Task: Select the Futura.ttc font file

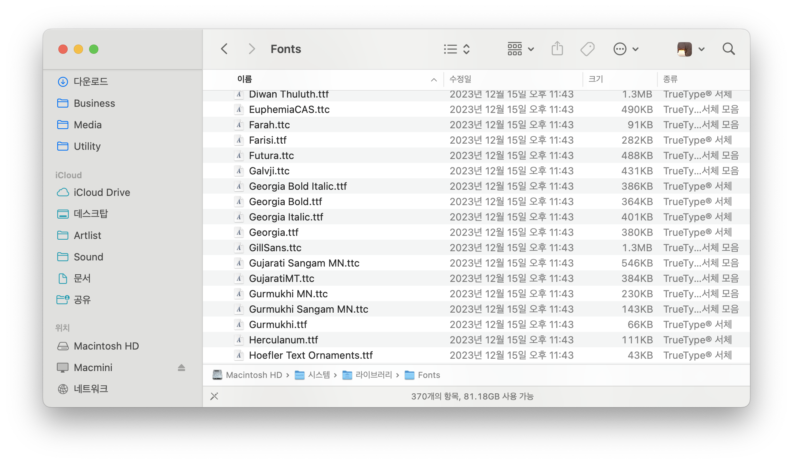Action: (271, 156)
